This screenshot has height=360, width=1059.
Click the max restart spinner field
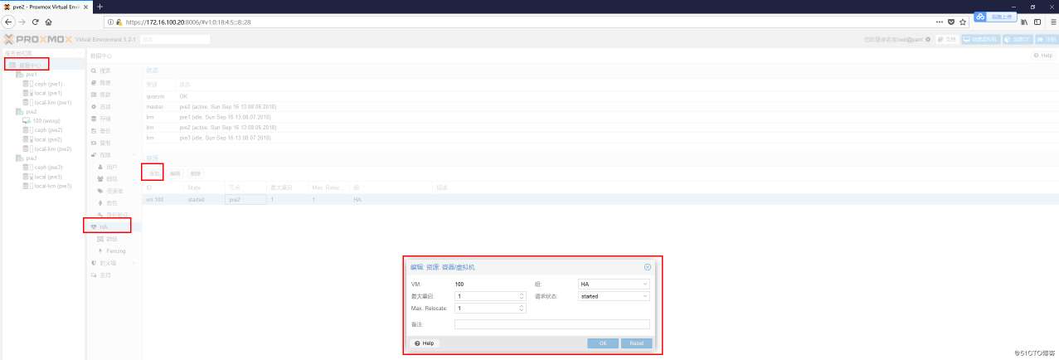(490, 296)
